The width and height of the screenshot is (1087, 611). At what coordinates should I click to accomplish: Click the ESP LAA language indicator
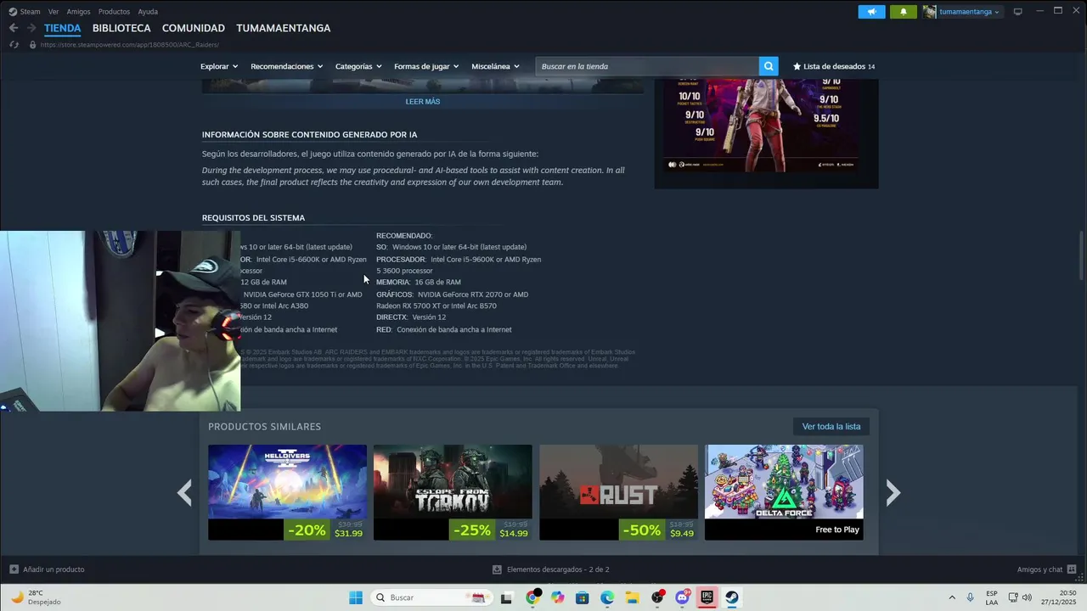coord(992,597)
